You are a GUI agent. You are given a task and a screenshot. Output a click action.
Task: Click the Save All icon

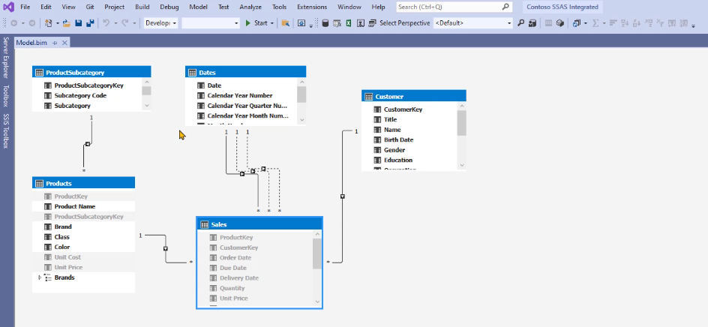point(90,23)
